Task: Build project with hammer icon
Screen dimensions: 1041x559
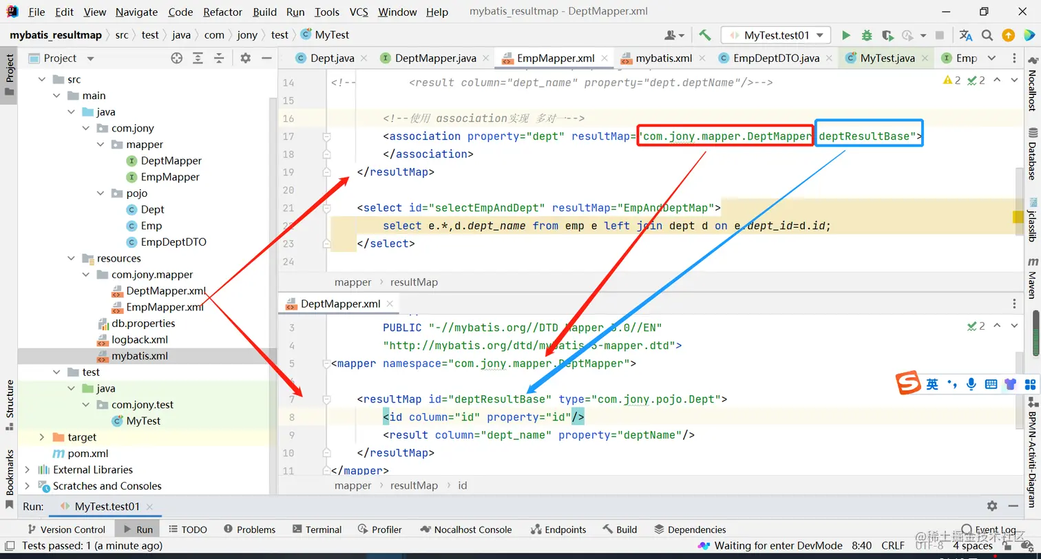Action: (704, 35)
